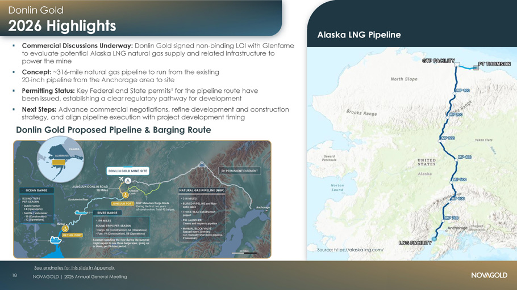Image resolution: width=517 pixels, height=290 pixels.
Task: Click the "MANUAL BLOCK VALVE" entry
Action: click(x=202, y=233)
